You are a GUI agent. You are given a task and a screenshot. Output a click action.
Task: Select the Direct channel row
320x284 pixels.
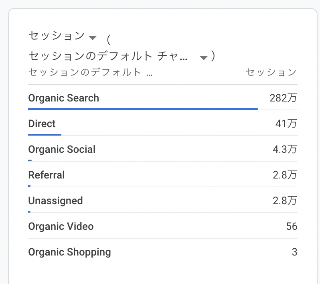tap(163, 124)
